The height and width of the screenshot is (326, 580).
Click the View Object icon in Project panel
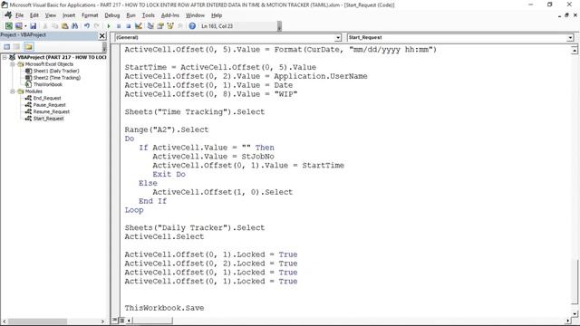coord(16,46)
